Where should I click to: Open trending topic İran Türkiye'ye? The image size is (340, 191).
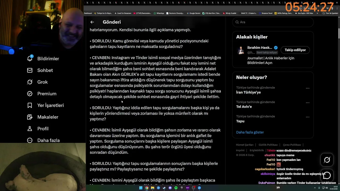(248, 92)
